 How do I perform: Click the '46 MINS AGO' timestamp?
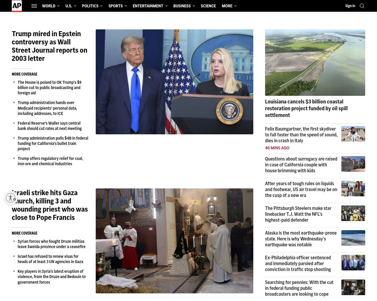coord(277,148)
